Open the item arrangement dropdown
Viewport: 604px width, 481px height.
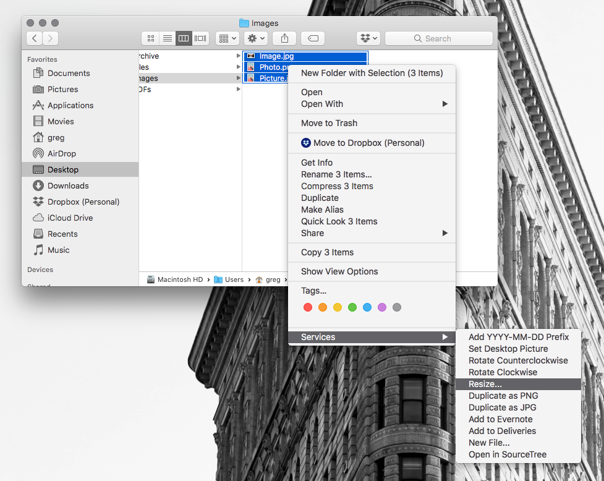pos(228,38)
